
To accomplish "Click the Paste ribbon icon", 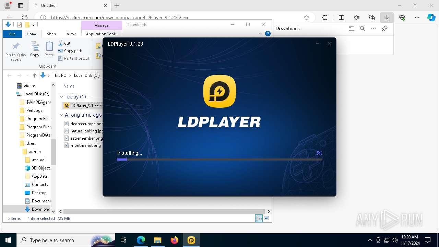I will coord(49,49).
